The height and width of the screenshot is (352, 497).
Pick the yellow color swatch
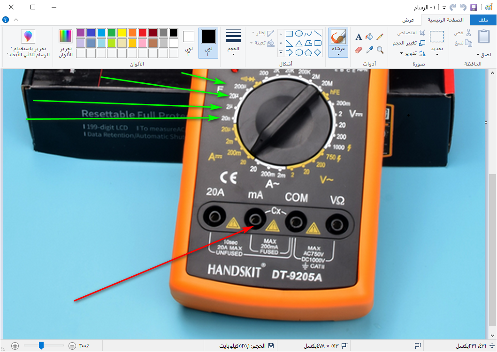[122, 33]
